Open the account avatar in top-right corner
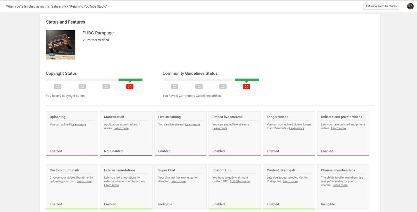 point(410,6)
